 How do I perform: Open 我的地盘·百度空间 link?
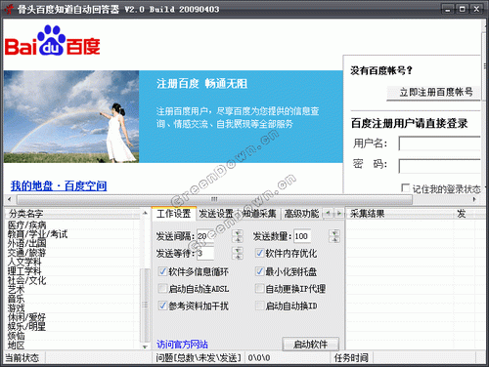(x=59, y=186)
